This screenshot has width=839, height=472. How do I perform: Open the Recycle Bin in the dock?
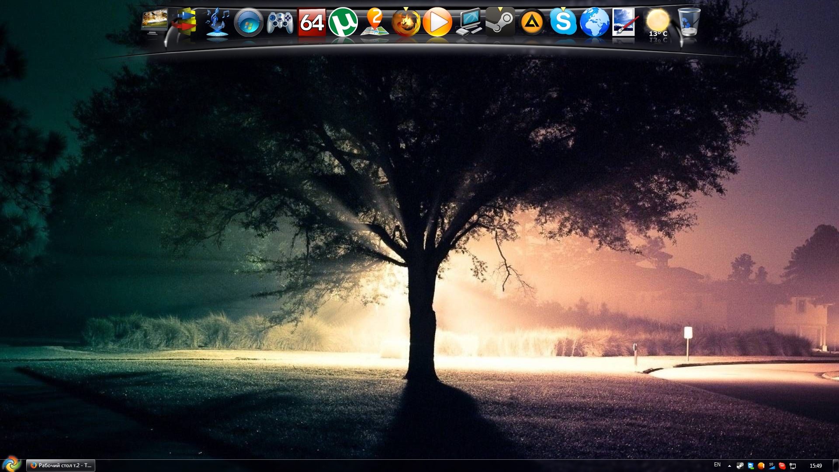pos(689,22)
